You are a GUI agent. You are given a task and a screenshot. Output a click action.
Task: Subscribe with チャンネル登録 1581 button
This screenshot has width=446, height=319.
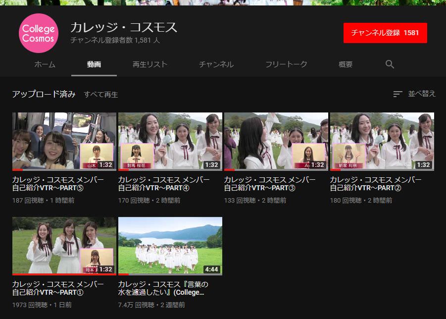point(385,33)
